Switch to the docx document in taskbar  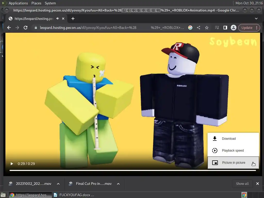tap(73, 195)
